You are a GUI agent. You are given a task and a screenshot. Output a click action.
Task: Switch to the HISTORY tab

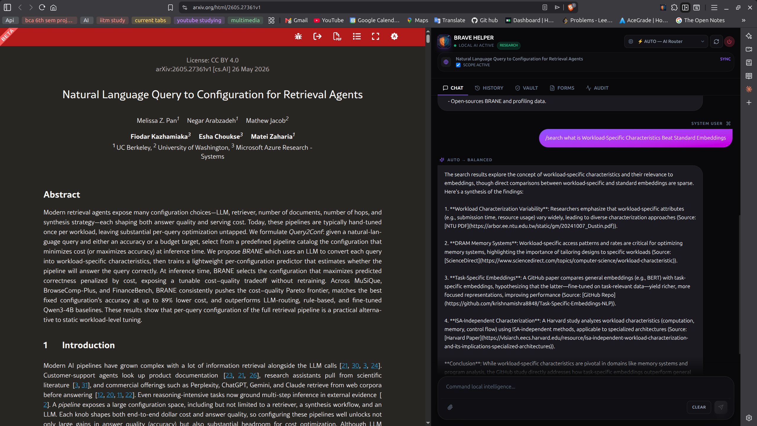click(x=489, y=88)
